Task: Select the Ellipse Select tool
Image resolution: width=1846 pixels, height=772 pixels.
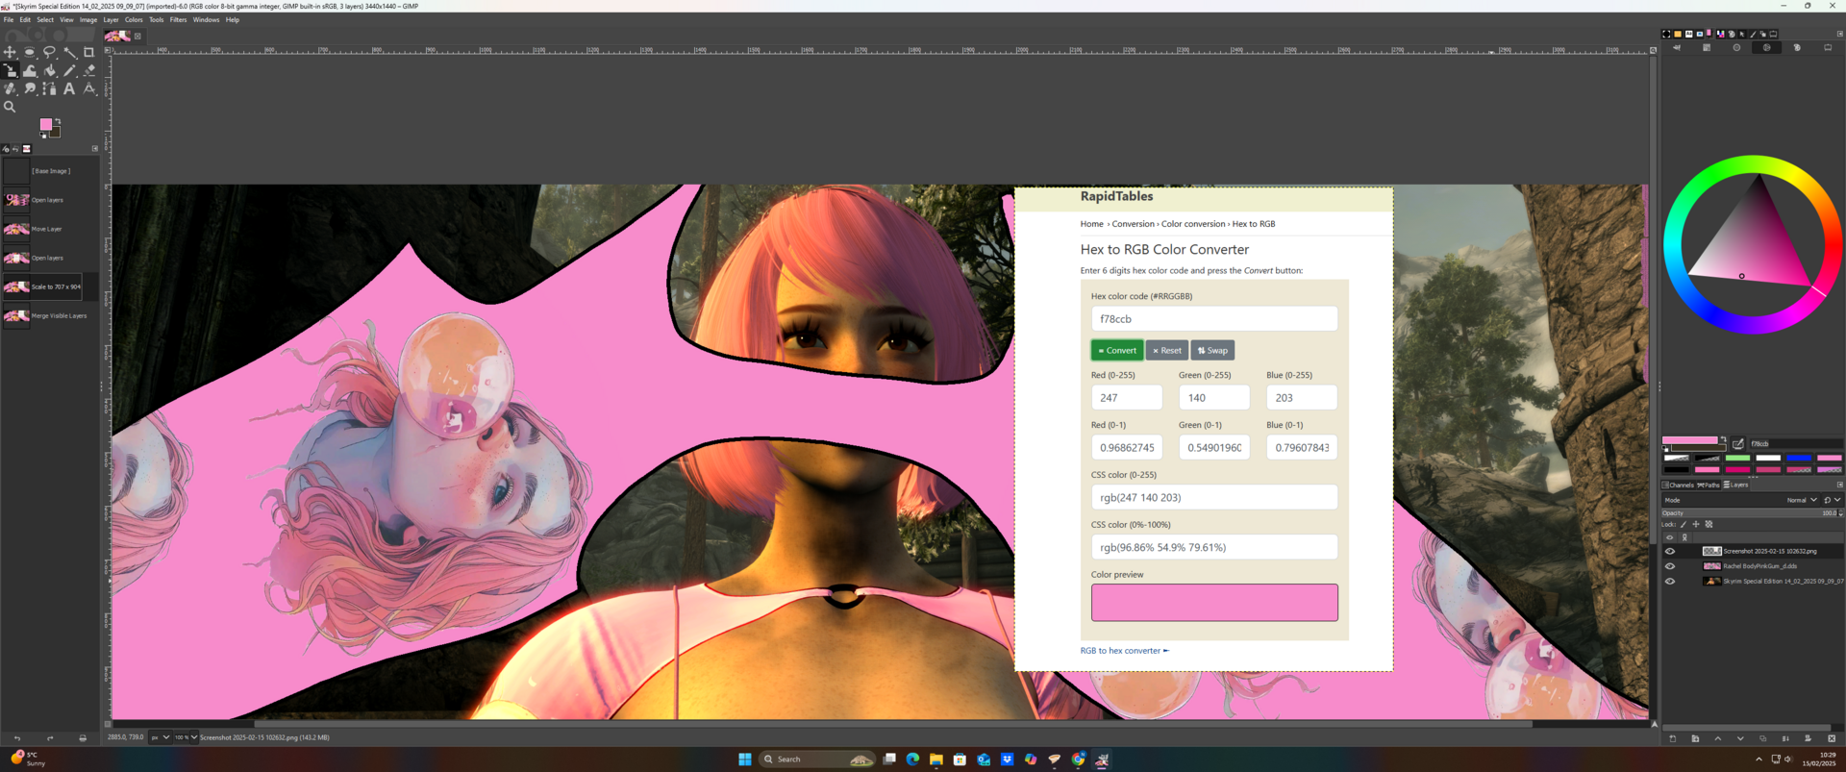Action: click(x=30, y=52)
